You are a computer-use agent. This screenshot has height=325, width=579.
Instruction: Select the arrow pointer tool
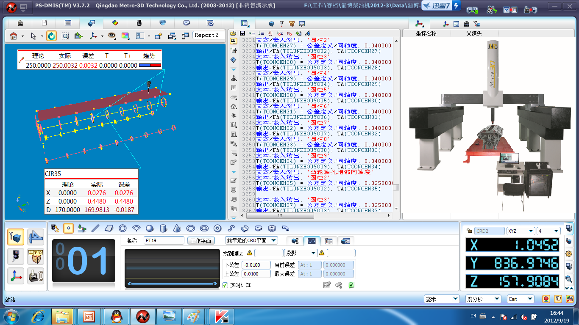pyautogui.click(x=33, y=36)
